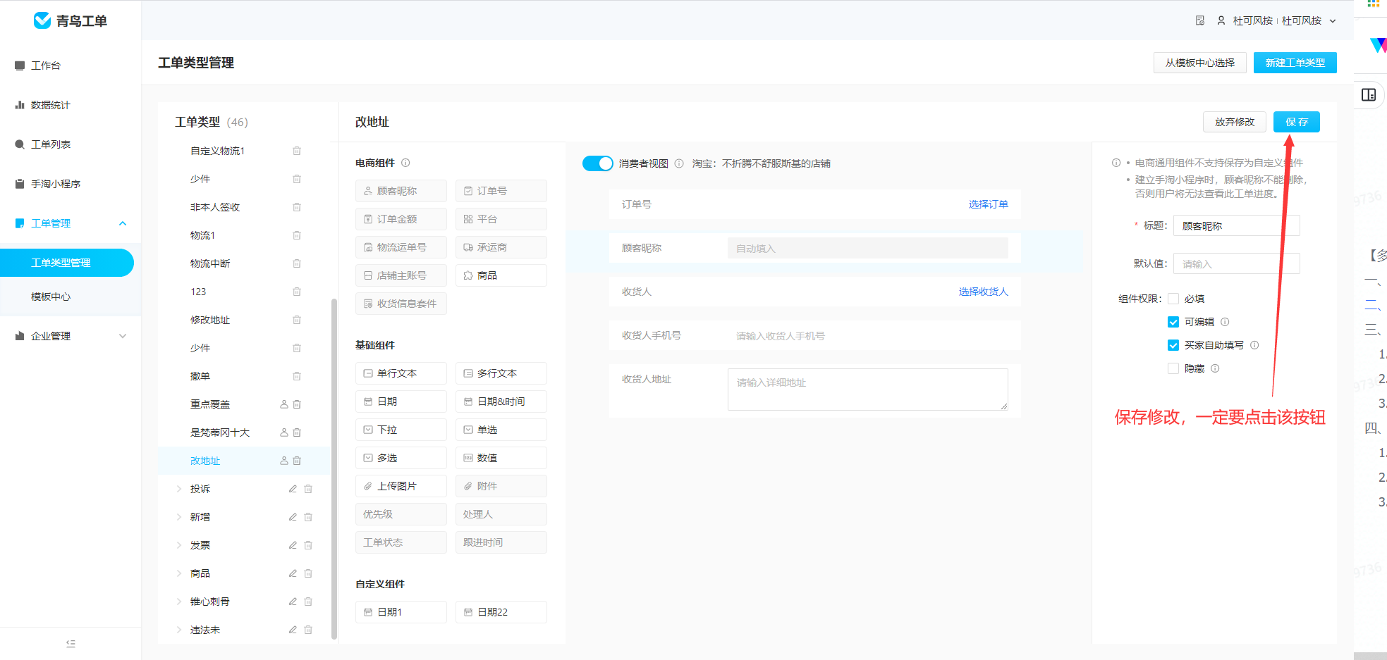Click the 选择订单 link
The height and width of the screenshot is (660, 1387).
click(x=988, y=204)
